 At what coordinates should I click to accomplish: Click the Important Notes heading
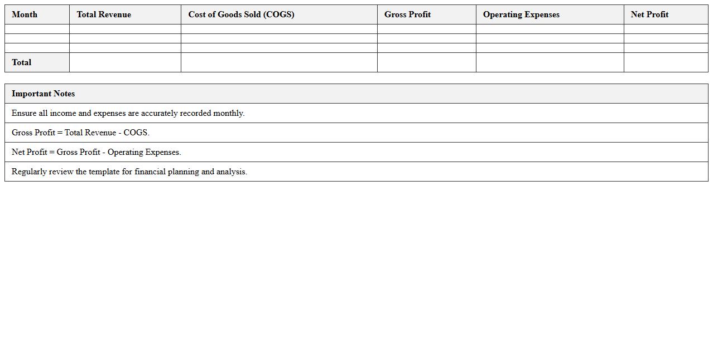point(43,94)
